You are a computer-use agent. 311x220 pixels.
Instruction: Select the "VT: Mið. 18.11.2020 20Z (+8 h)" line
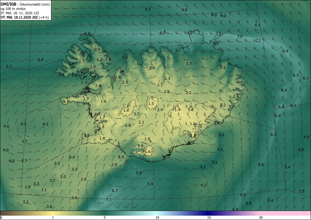coord(25,17)
